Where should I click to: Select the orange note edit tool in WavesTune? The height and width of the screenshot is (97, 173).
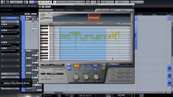[77, 66]
